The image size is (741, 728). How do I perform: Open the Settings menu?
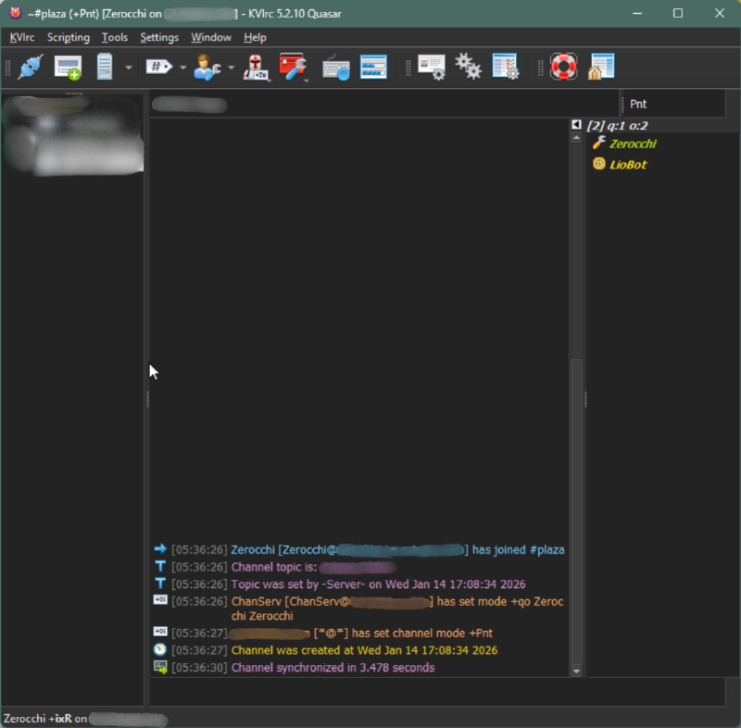click(x=159, y=37)
